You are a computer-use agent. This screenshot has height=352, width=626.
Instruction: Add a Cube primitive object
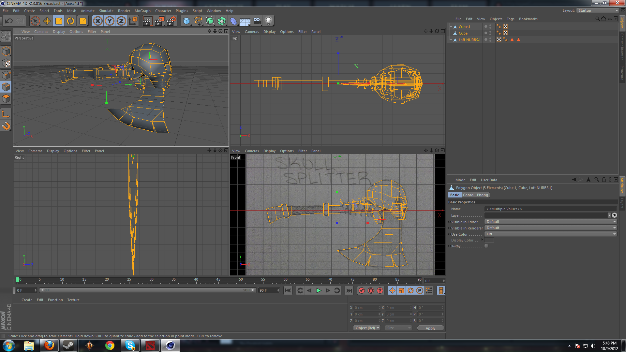186,21
